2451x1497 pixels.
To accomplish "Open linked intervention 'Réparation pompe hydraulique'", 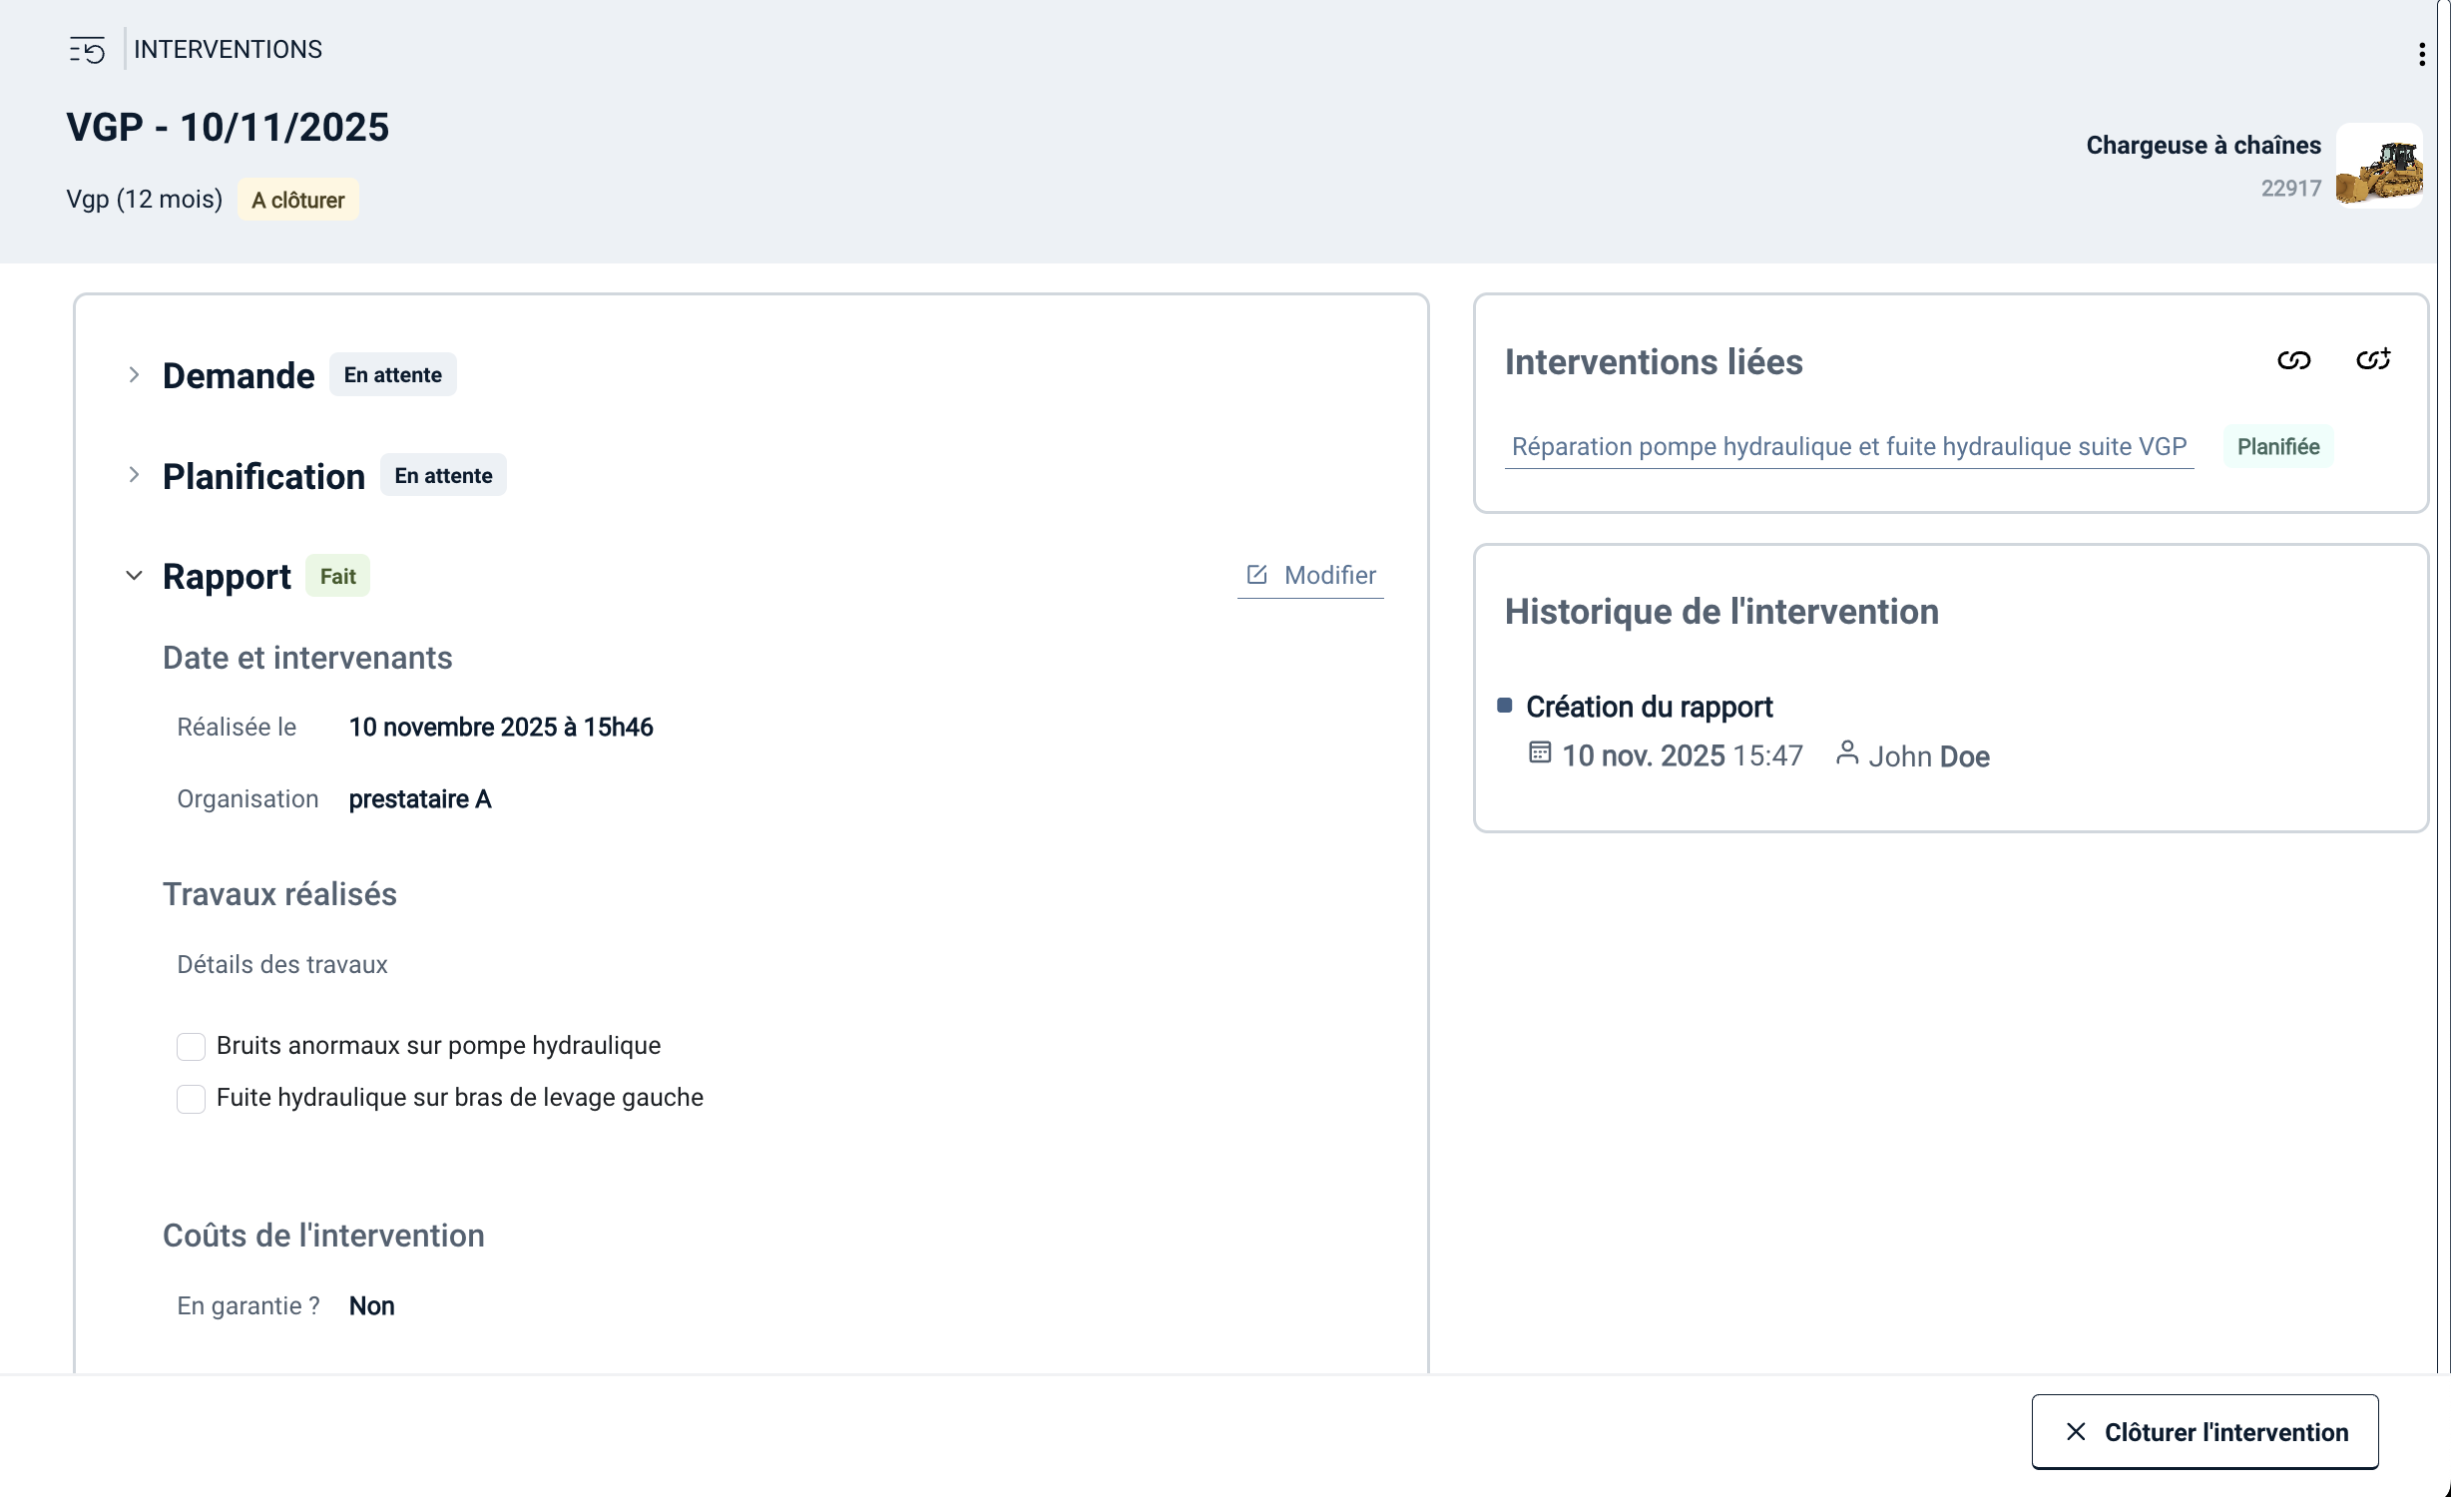I will (1848, 446).
